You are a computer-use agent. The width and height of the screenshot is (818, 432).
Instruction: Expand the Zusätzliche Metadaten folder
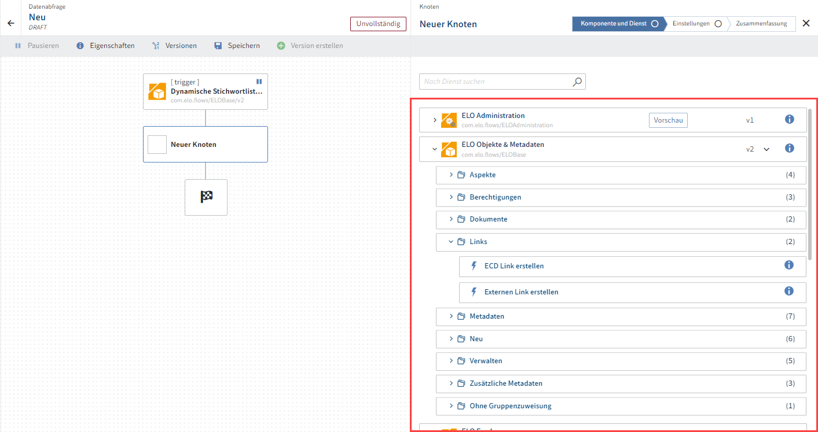click(x=452, y=383)
